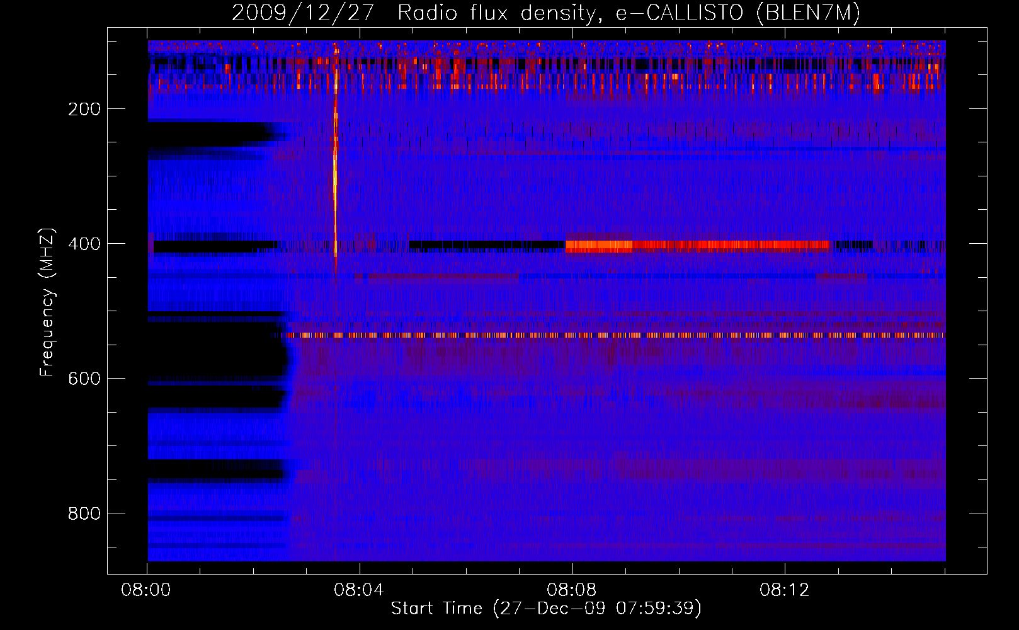Click the 400 frequency tick label
This screenshot has width=1019, height=630.
click(84, 244)
